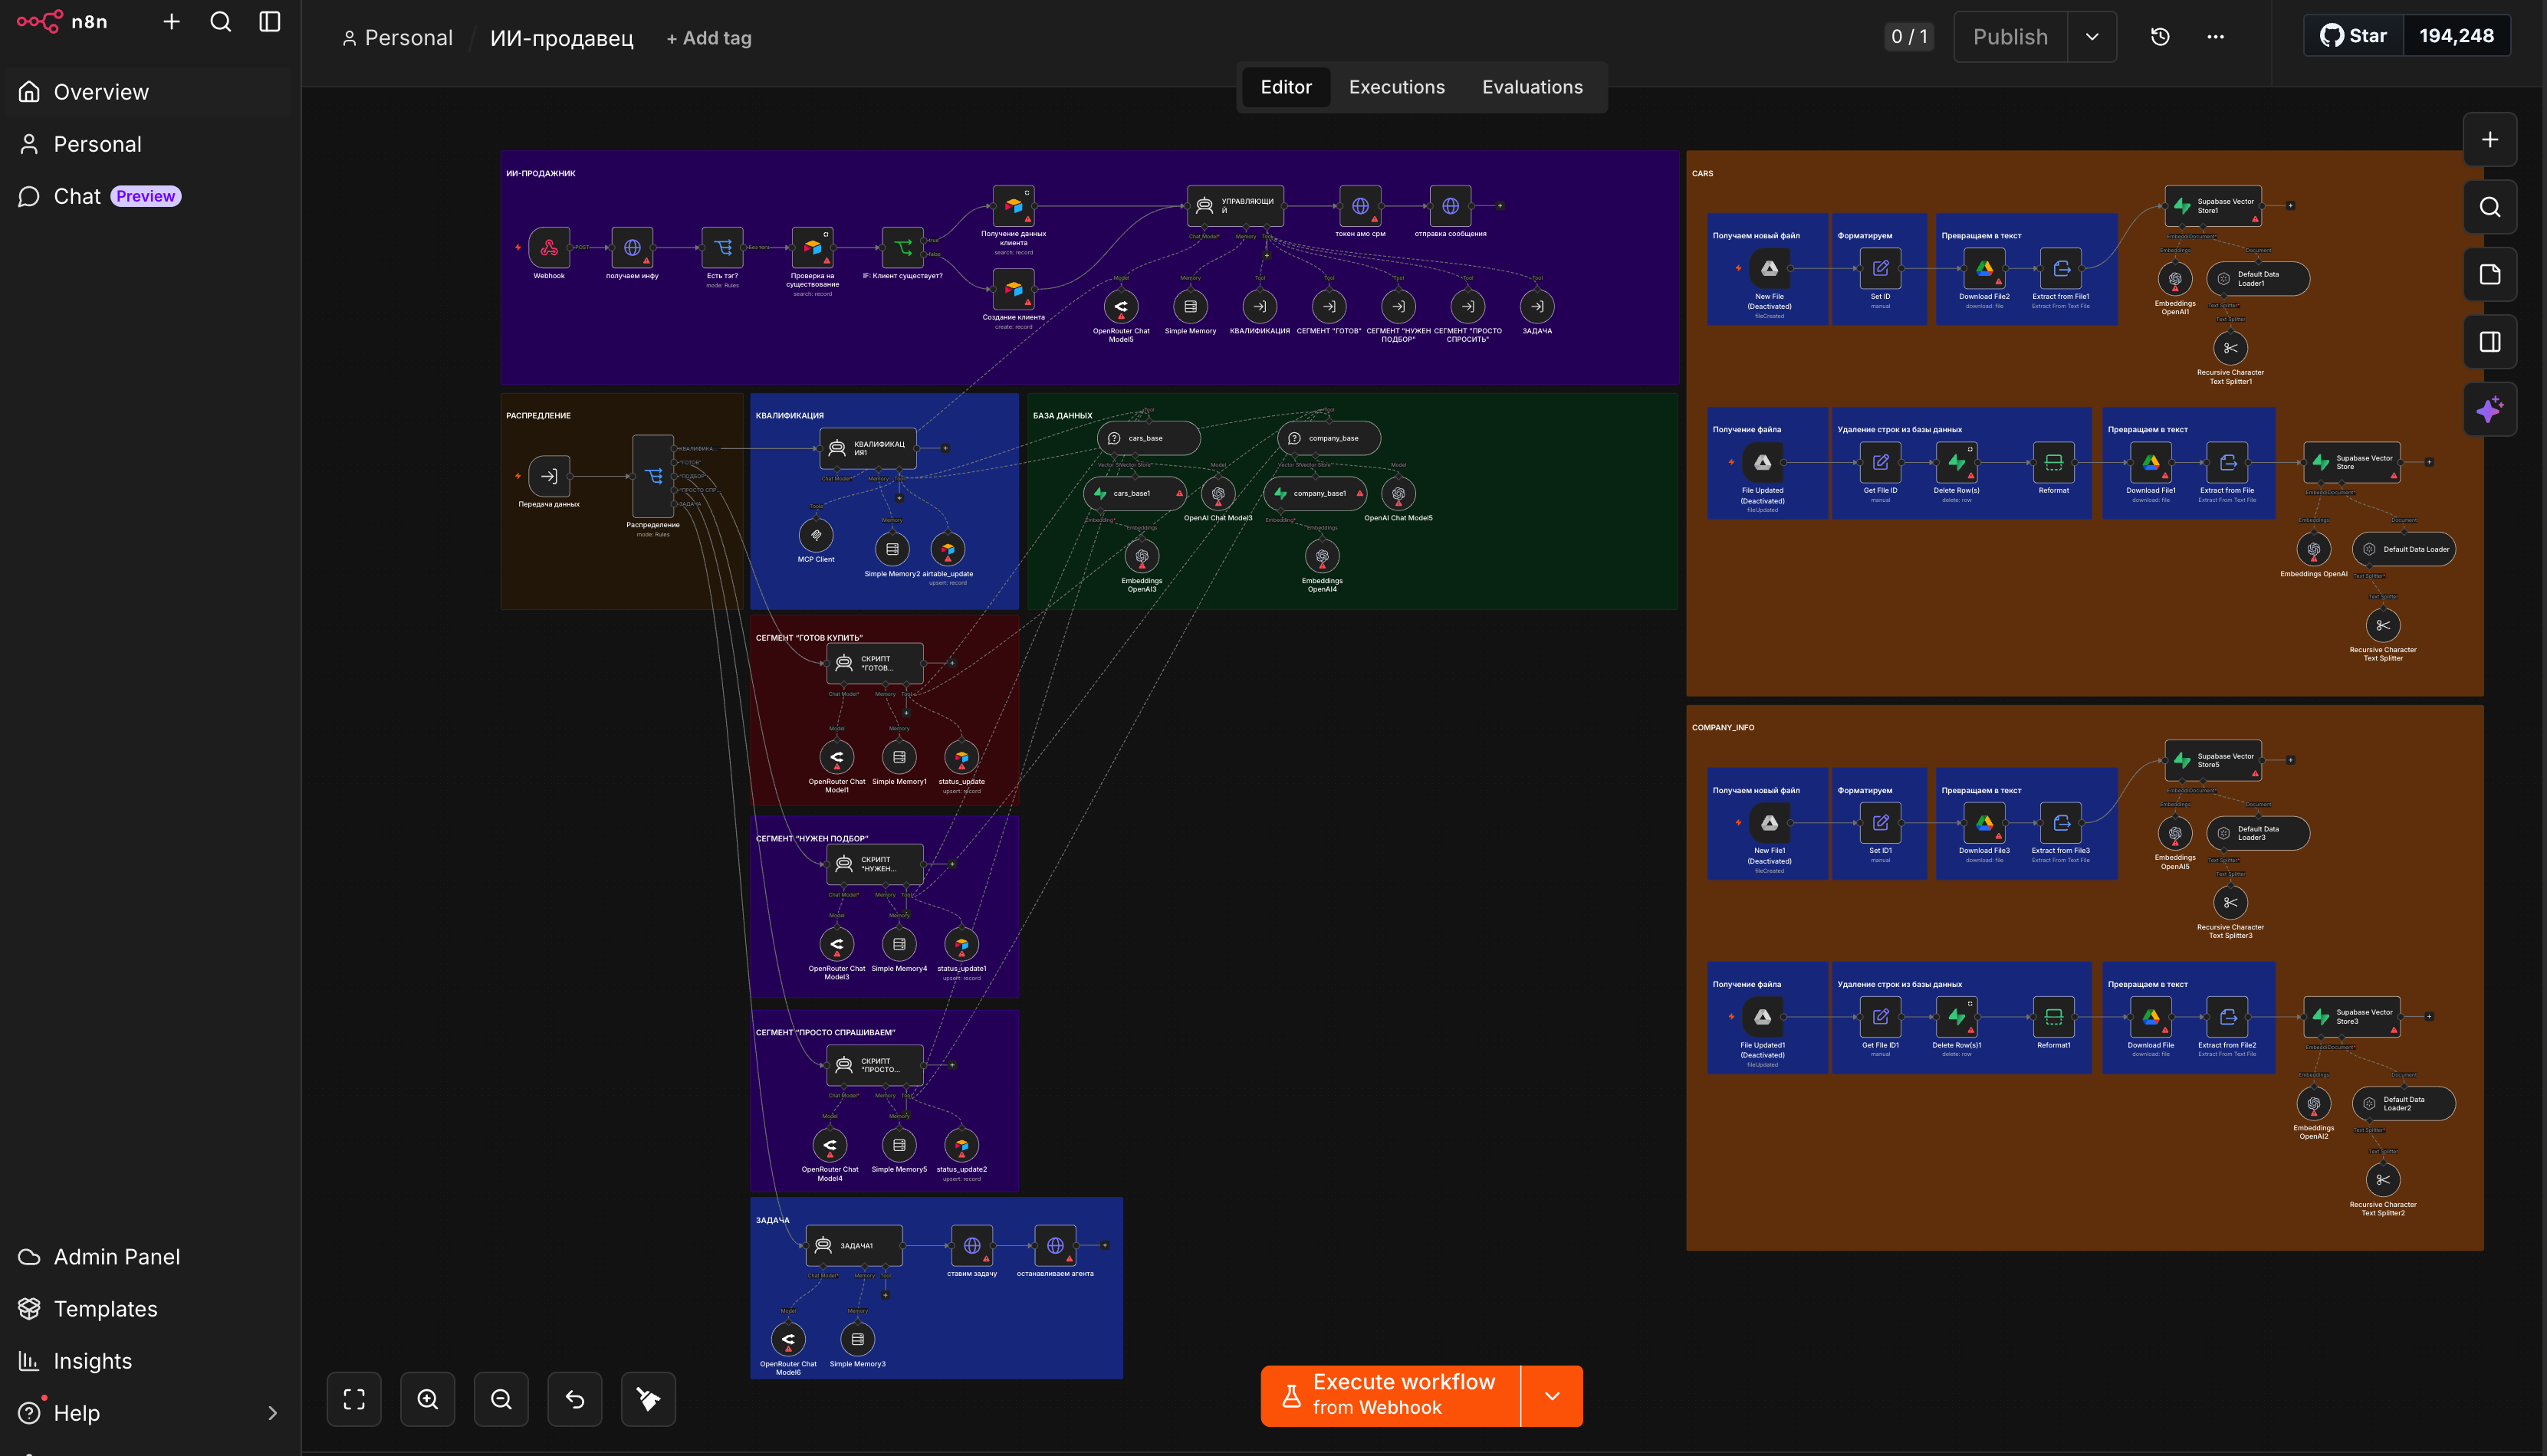The image size is (2547, 1456).
Task: Open canvas node search panel
Action: point(2490,207)
